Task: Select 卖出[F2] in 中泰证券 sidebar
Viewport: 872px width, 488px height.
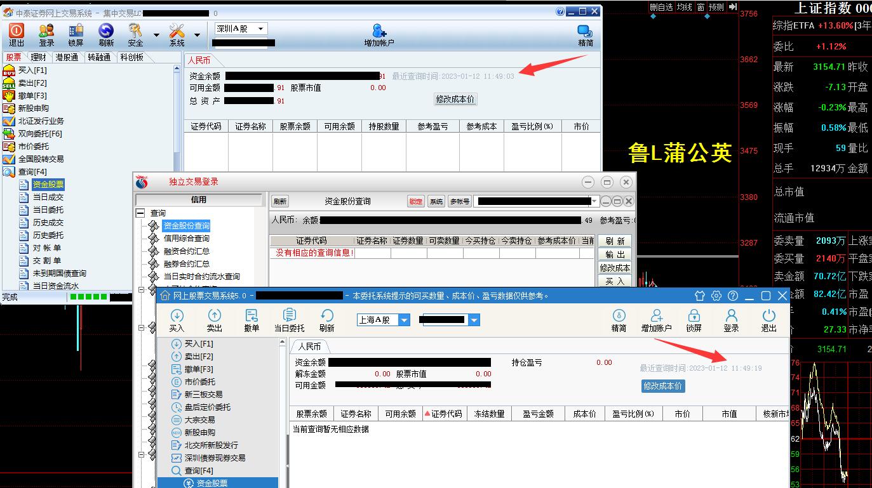Action: [x=32, y=83]
